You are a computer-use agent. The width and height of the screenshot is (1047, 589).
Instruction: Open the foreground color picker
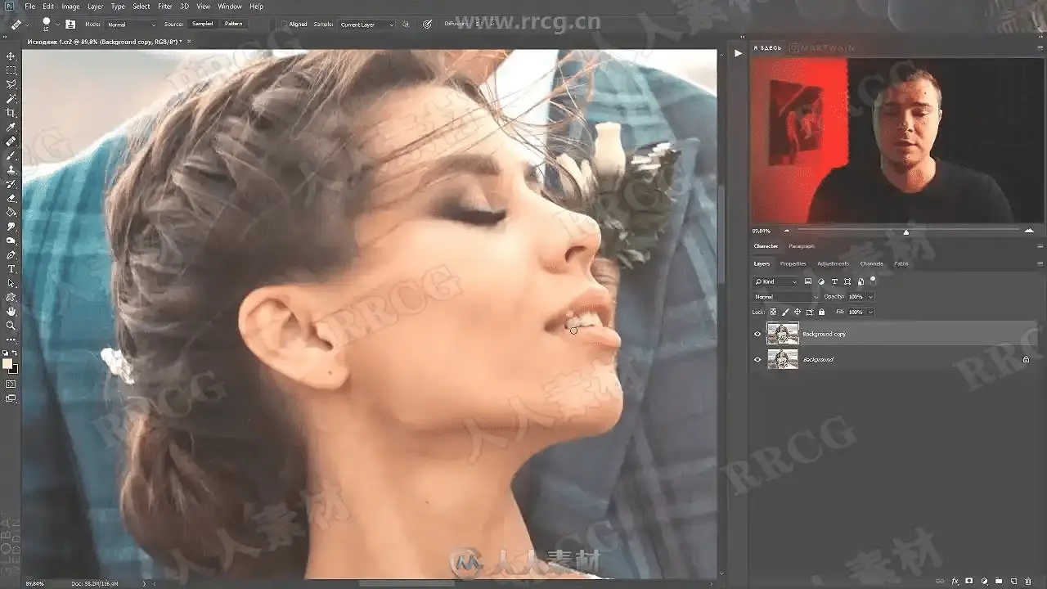tap(7, 363)
